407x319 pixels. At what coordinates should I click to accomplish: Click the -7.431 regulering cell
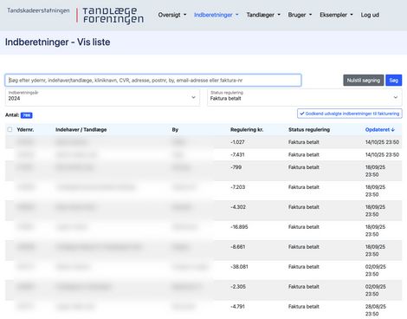[x=237, y=154]
